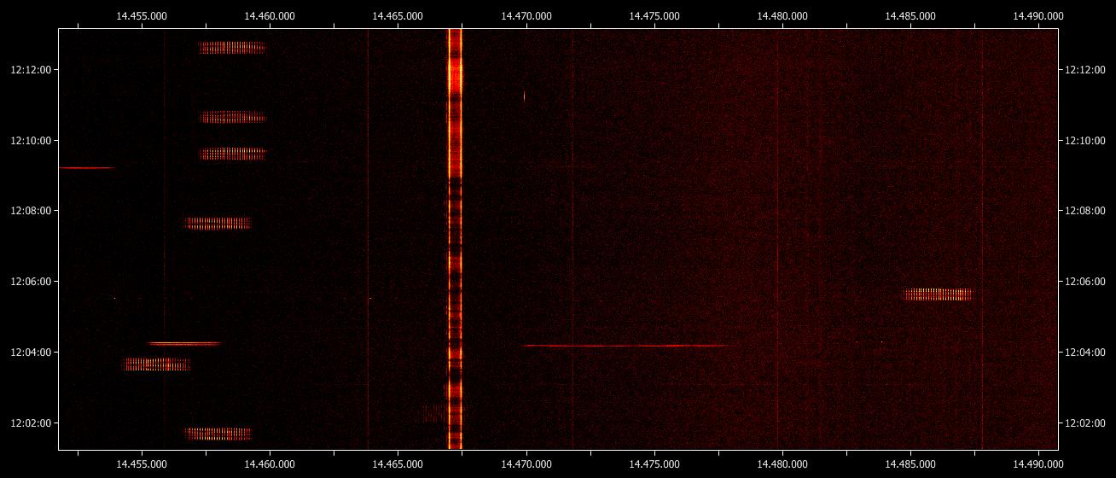Select the 12:08:00 label on the left time axis
This screenshot has width=1116, height=478.
pyautogui.click(x=30, y=211)
